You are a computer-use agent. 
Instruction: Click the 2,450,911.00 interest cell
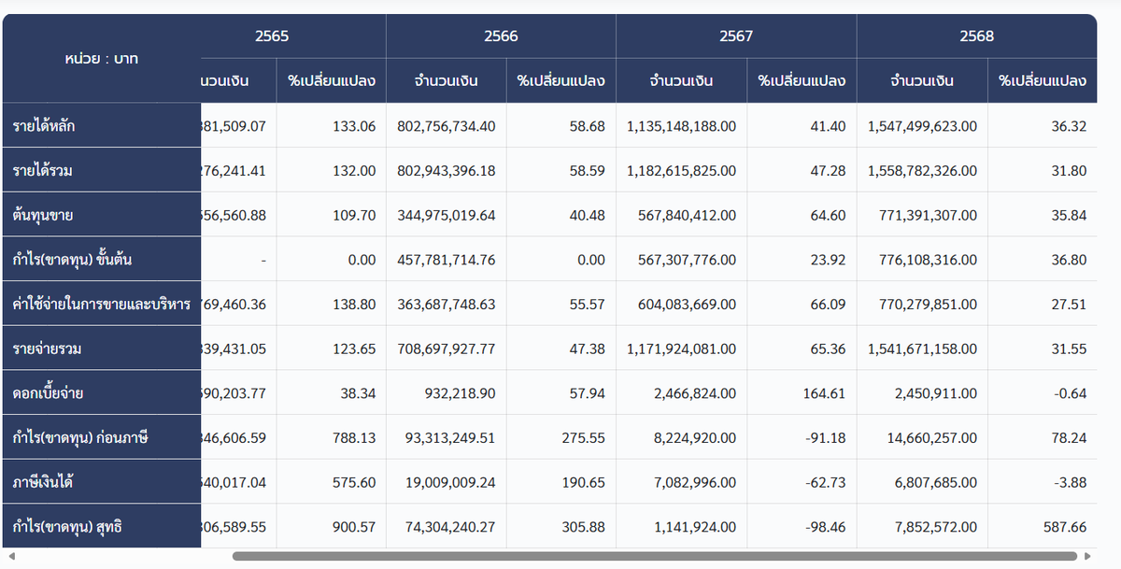[923, 392]
